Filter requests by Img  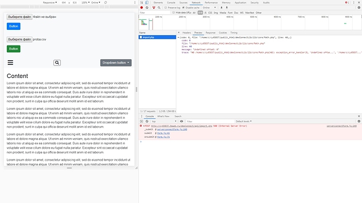point(216,13)
